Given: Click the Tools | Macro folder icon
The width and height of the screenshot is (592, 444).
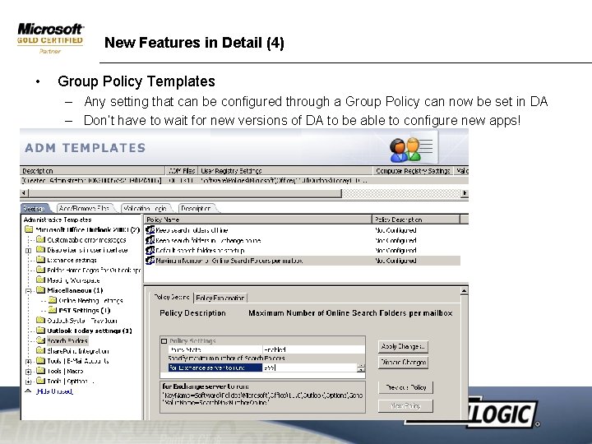Looking at the screenshot, I should (40, 371).
